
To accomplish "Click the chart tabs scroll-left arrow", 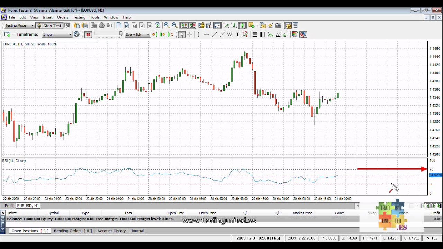I will [358, 206].
